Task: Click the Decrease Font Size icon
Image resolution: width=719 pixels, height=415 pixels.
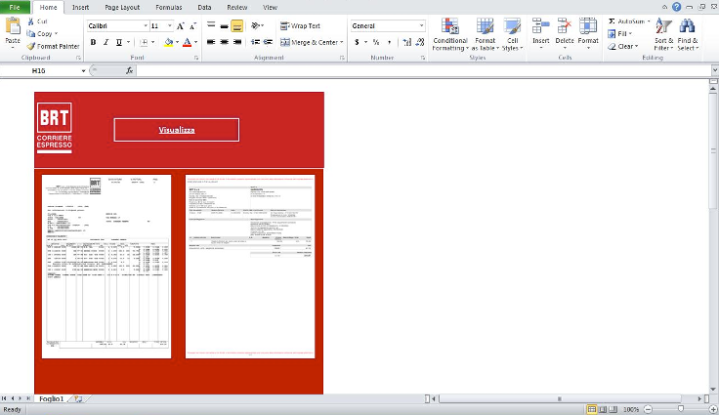Action: tap(193, 26)
